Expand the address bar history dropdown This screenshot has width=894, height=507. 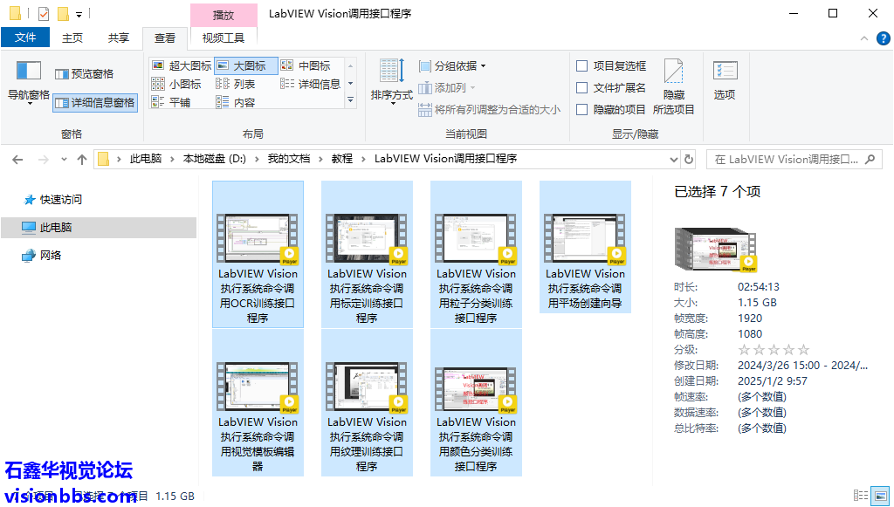673,159
